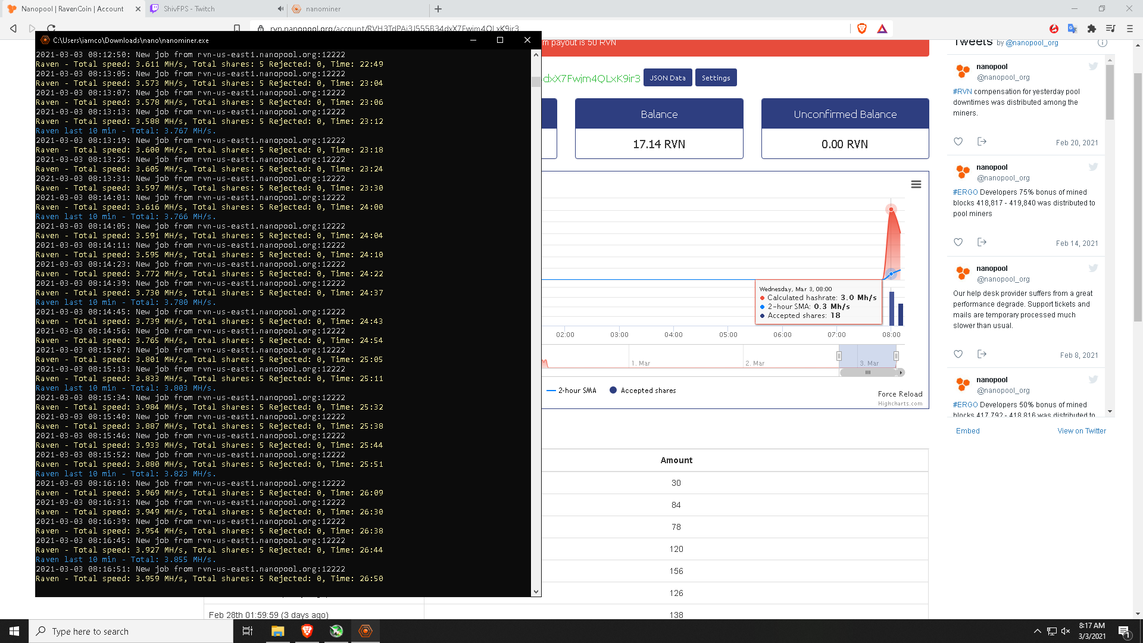Click the share icon on the Feb 14 tweet
1143x643 pixels.
click(982, 242)
